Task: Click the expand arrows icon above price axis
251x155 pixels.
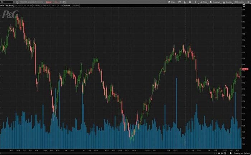Action: 244,5
